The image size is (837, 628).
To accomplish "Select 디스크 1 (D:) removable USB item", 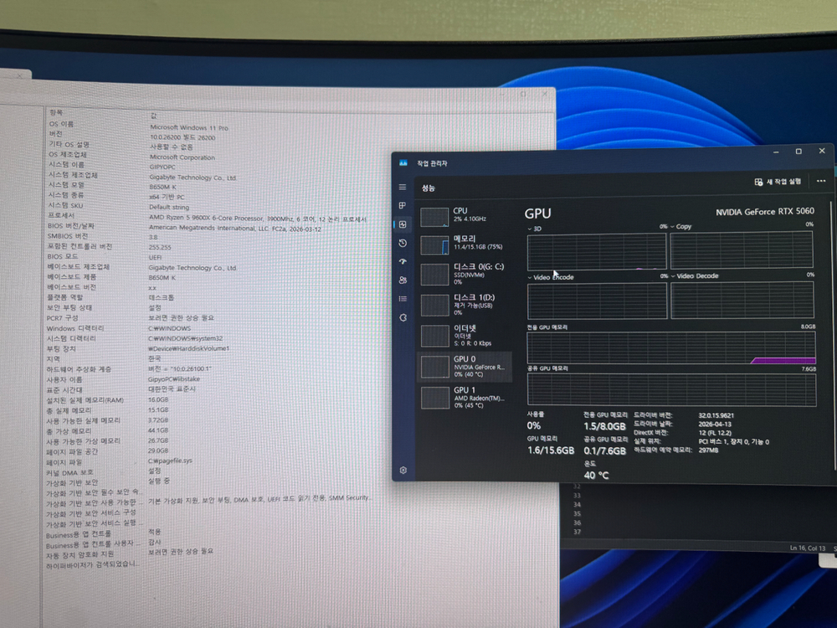I will [464, 305].
